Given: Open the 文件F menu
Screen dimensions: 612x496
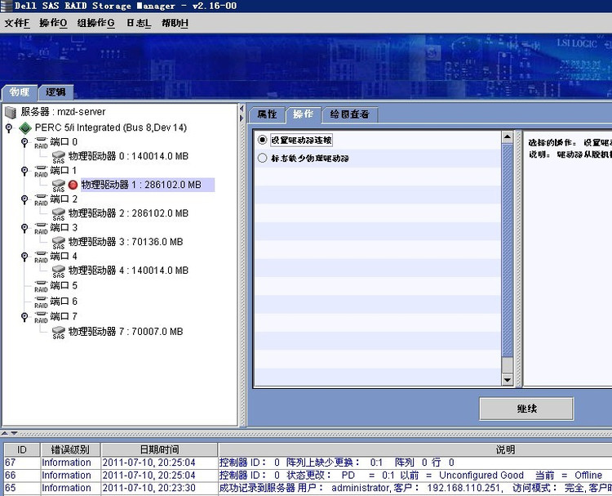Looking at the screenshot, I should (x=17, y=23).
